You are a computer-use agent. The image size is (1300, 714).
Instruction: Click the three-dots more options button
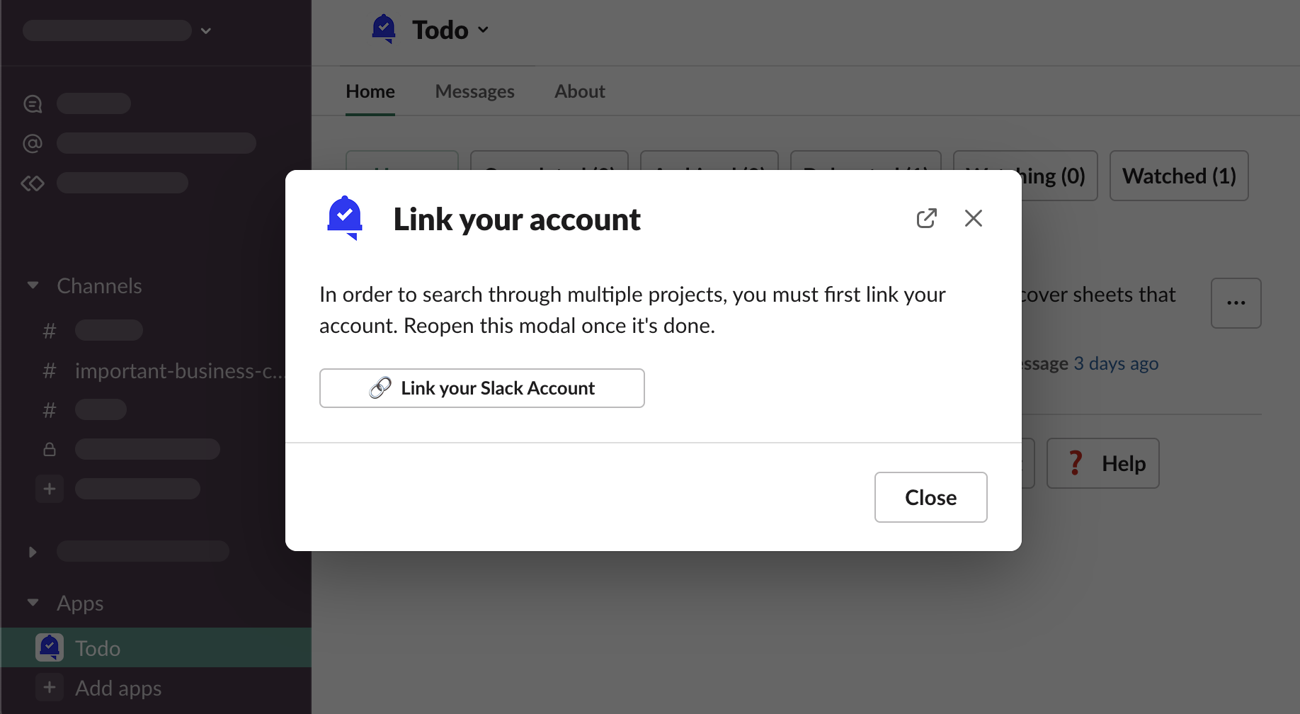coord(1236,303)
